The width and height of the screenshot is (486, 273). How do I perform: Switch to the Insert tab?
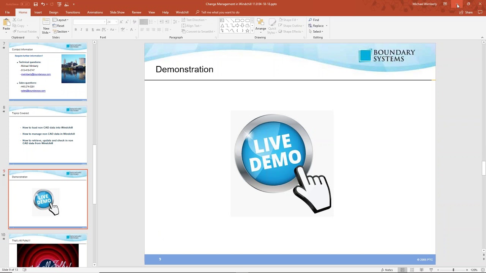(x=38, y=12)
